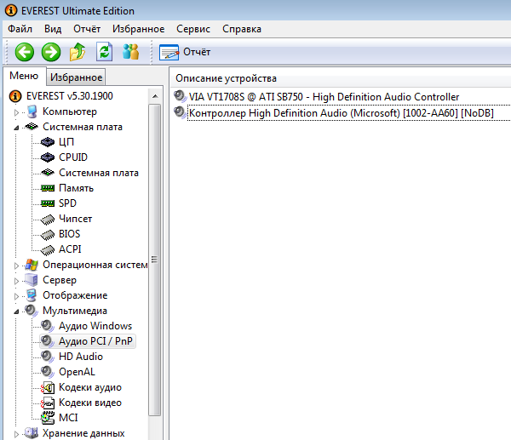The height and width of the screenshot is (440, 511).
Task: Click the ACPI chip icon
Action: click(x=48, y=250)
